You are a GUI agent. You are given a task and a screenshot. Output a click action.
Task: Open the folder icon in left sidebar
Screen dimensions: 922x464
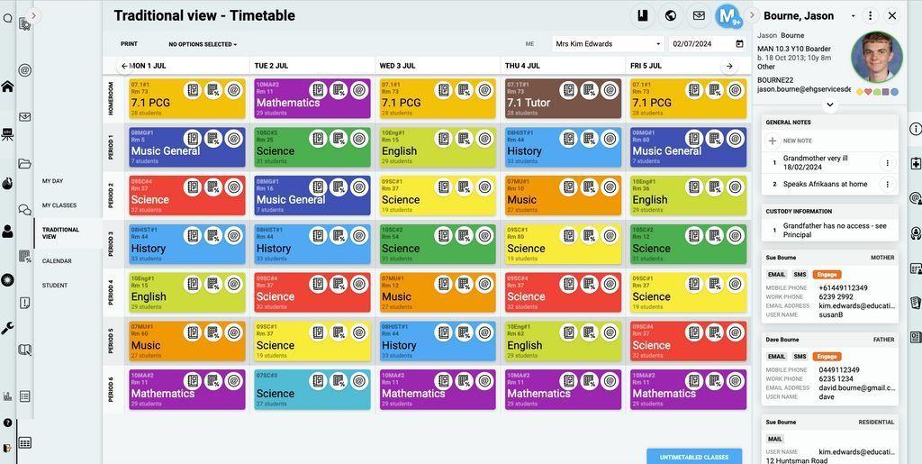click(x=24, y=163)
